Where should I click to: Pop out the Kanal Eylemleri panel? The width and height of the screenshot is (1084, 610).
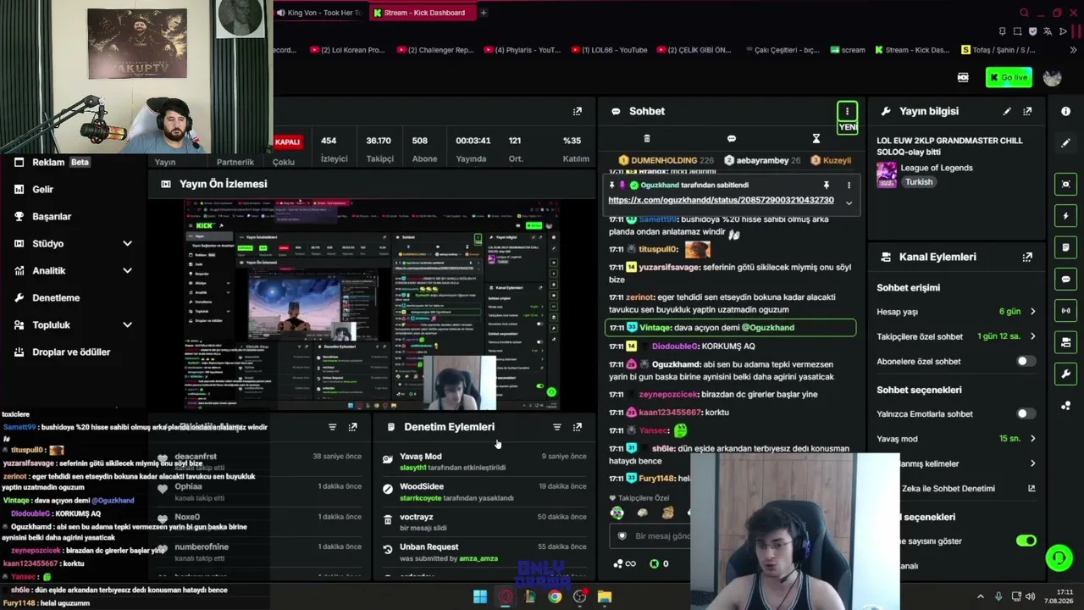click(x=1027, y=257)
